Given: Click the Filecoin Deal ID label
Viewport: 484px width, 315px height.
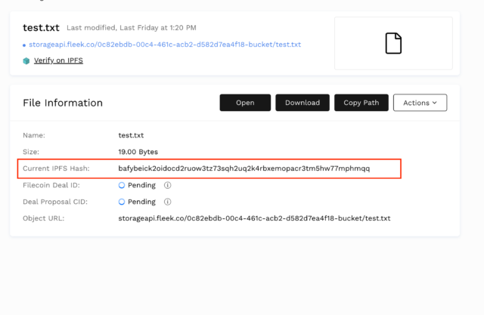Looking at the screenshot, I should [x=51, y=185].
